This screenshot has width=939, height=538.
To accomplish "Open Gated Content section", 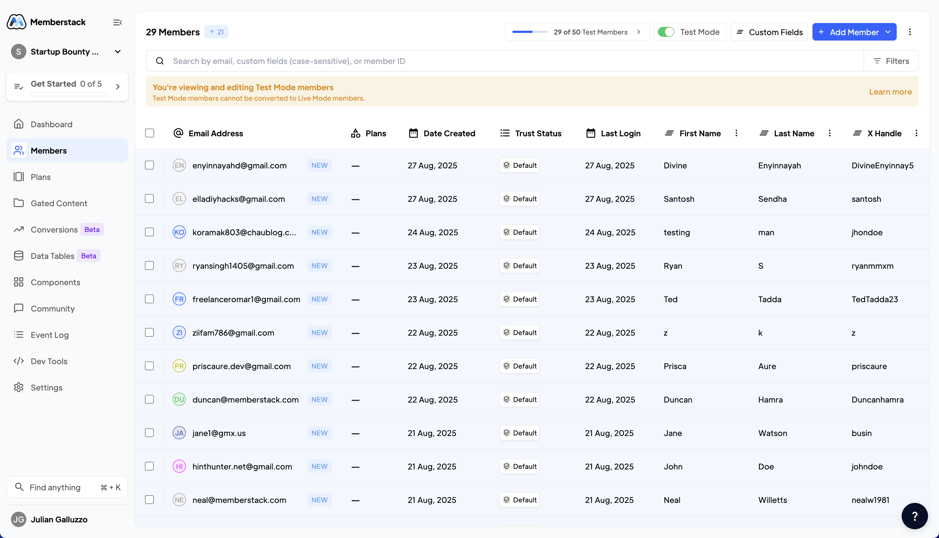I will point(67,203).
